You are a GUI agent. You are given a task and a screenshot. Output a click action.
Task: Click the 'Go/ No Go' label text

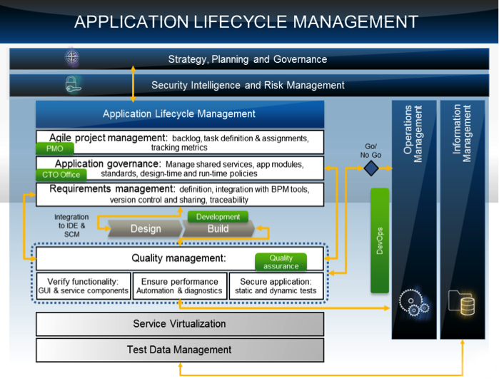point(371,151)
